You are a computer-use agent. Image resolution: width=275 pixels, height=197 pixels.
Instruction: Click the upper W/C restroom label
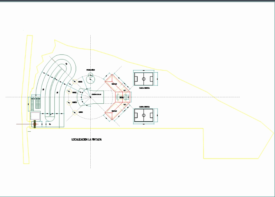click(125, 91)
